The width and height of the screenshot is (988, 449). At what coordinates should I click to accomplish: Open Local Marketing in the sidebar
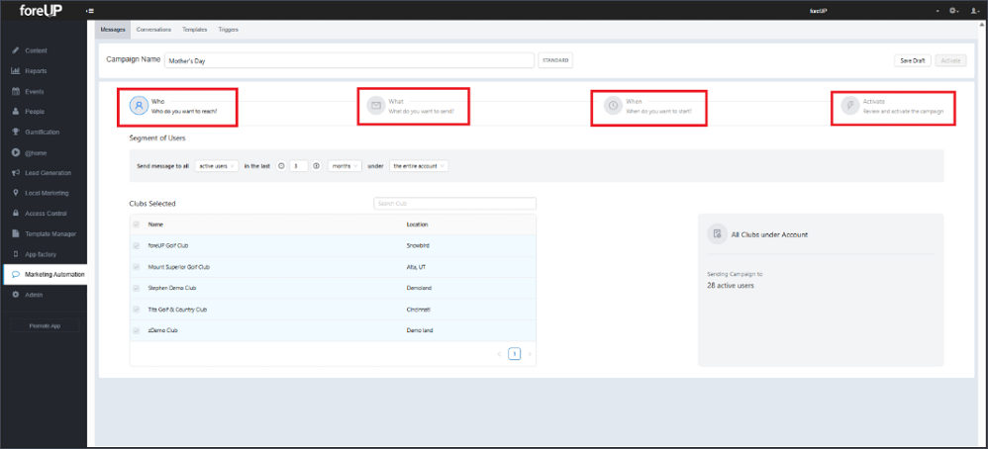pyautogui.click(x=47, y=193)
